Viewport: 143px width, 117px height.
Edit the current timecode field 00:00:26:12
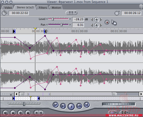(131, 13)
